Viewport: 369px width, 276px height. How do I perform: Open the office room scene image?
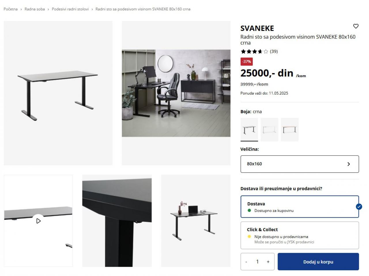(x=176, y=93)
